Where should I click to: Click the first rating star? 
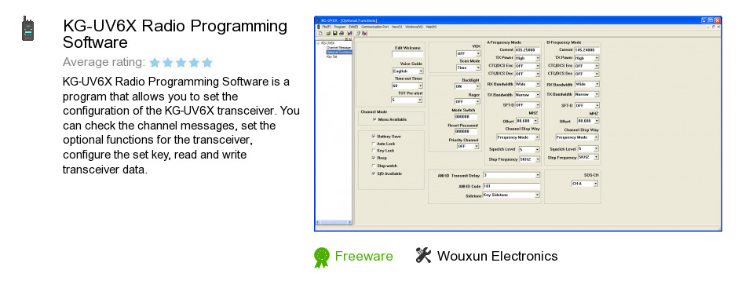155,63
